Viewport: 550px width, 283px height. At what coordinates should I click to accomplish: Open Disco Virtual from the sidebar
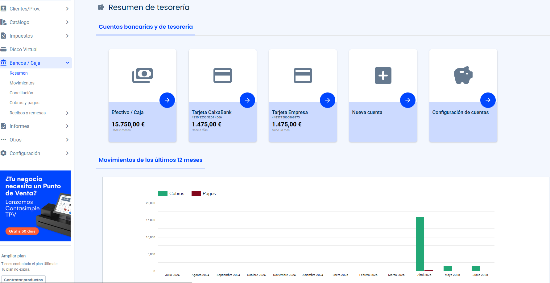tap(23, 49)
